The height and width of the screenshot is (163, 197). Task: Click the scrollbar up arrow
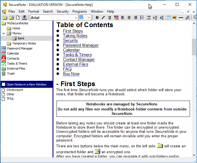194,23
